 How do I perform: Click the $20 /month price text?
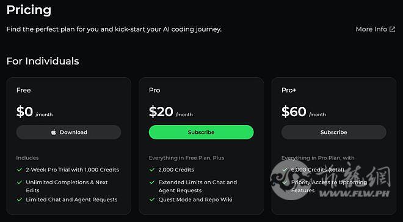[170, 112]
